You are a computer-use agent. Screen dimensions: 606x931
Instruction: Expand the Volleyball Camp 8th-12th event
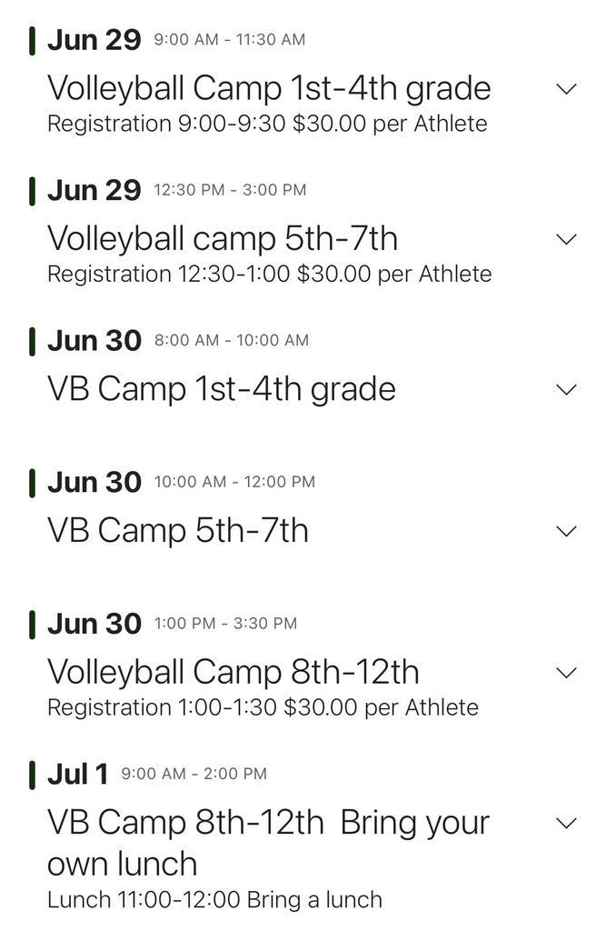click(x=566, y=672)
